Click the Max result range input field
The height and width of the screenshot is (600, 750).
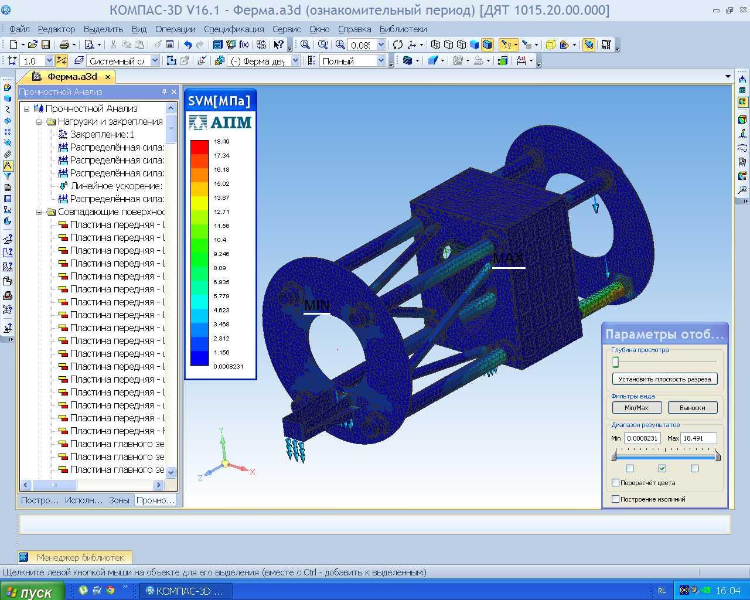[698, 438]
